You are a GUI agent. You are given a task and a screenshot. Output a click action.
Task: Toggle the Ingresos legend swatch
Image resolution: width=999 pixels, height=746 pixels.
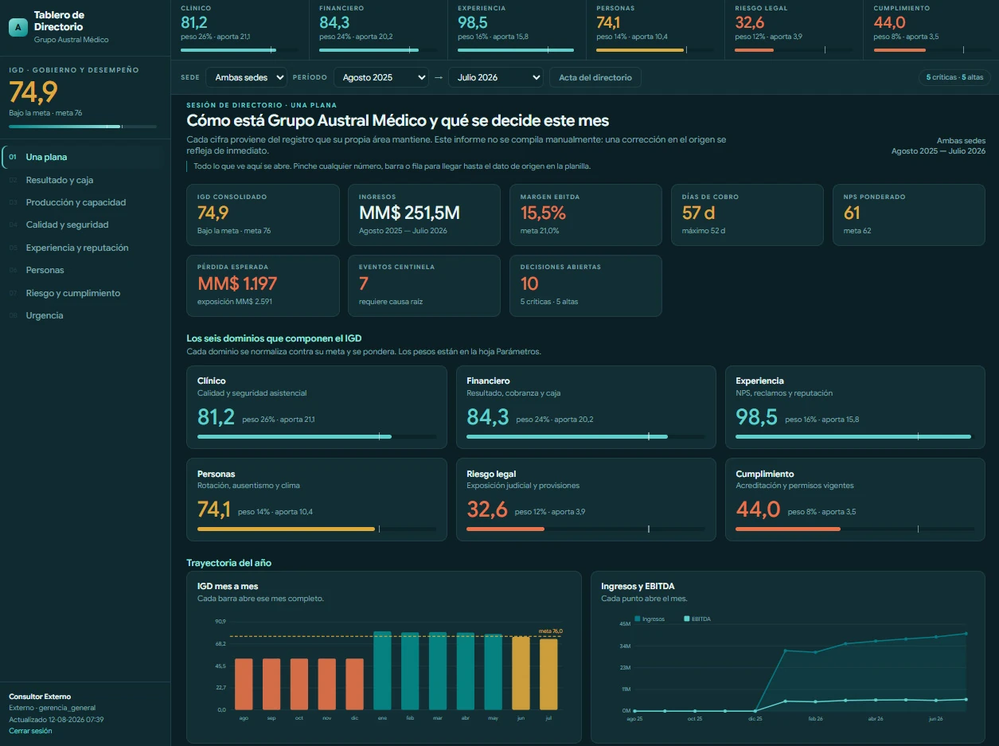[638, 619]
